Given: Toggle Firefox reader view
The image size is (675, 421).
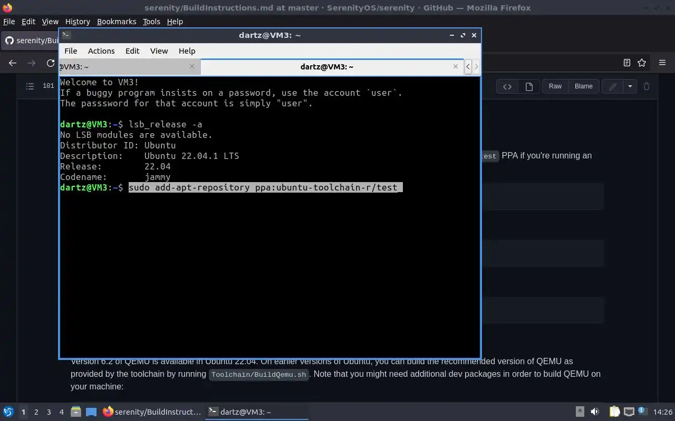Looking at the screenshot, I should 627,63.
